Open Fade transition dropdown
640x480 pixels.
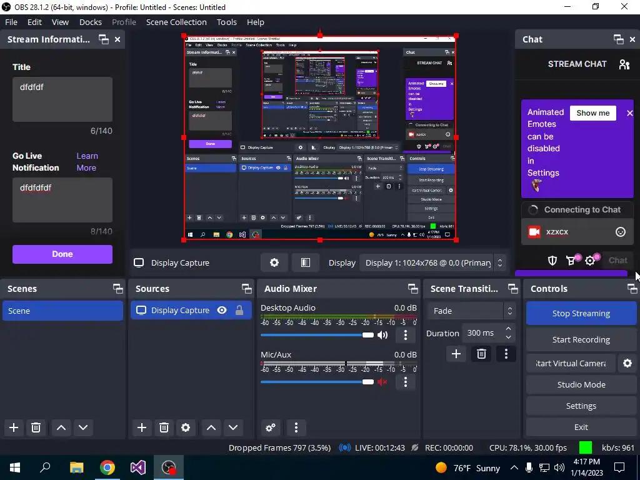tap(471, 311)
